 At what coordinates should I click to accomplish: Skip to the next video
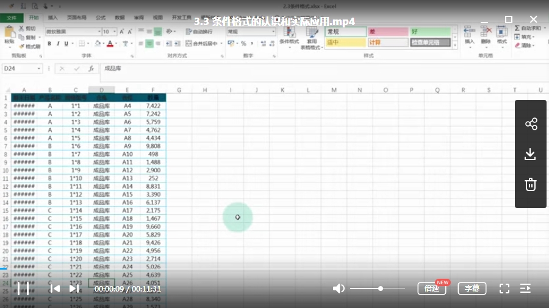point(74,289)
